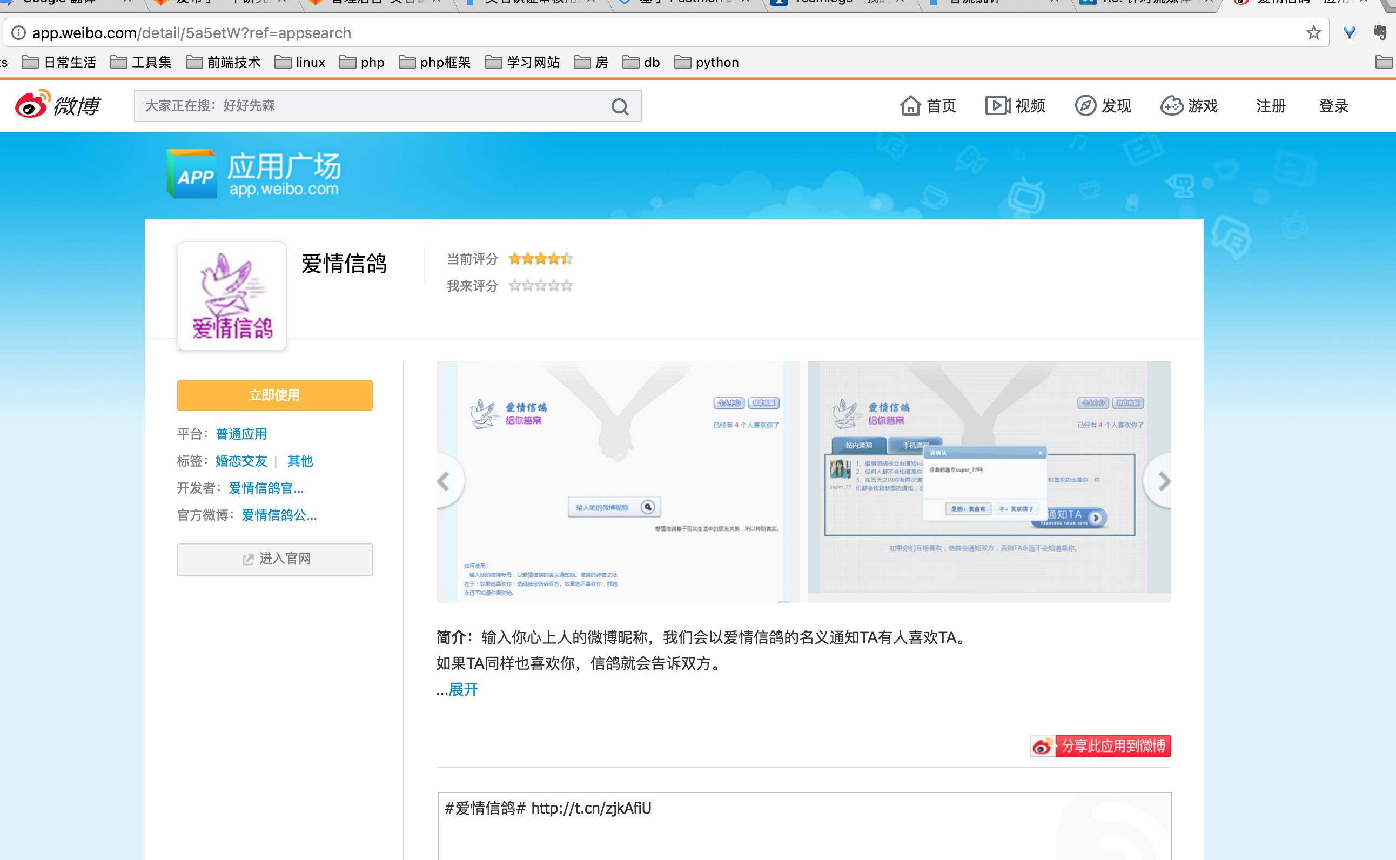
Task: Open 进入官网 official site button
Action: coord(275,559)
